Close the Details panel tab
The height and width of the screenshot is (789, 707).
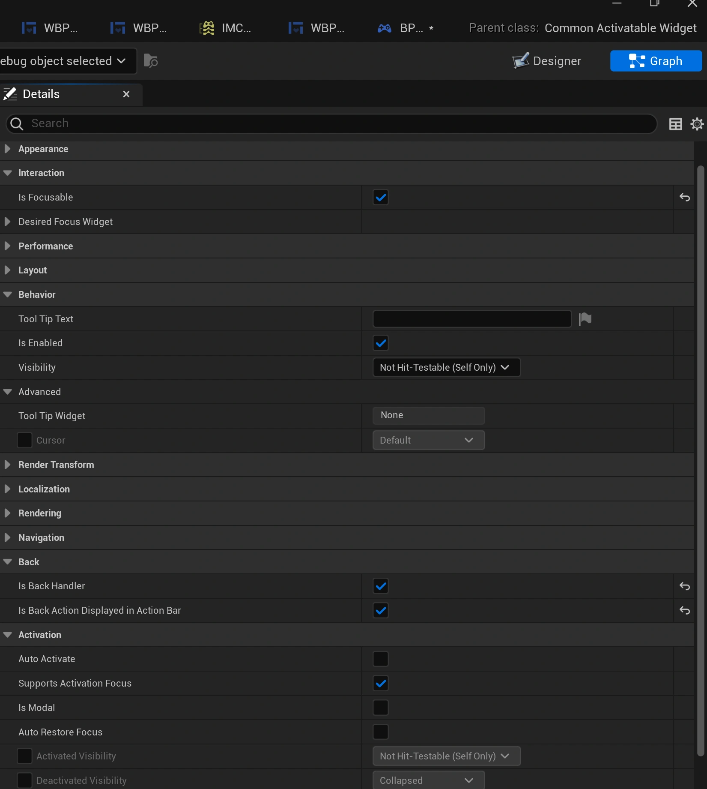point(126,94)
